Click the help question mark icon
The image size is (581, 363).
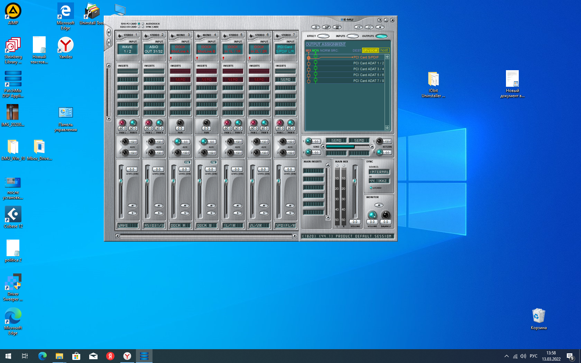point(380,20)
